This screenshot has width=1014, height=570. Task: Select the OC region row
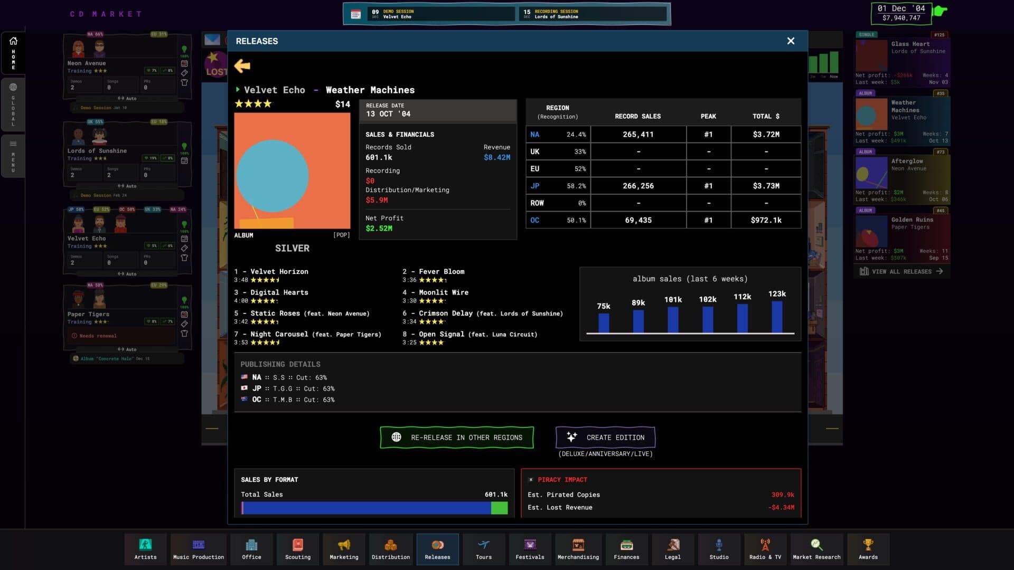(x=663, y=220)
